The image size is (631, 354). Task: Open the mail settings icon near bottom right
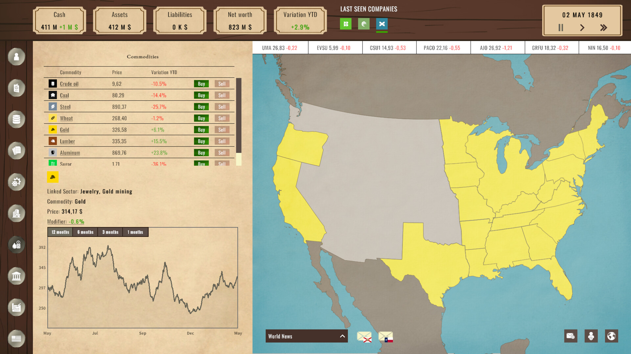[571, 336]
